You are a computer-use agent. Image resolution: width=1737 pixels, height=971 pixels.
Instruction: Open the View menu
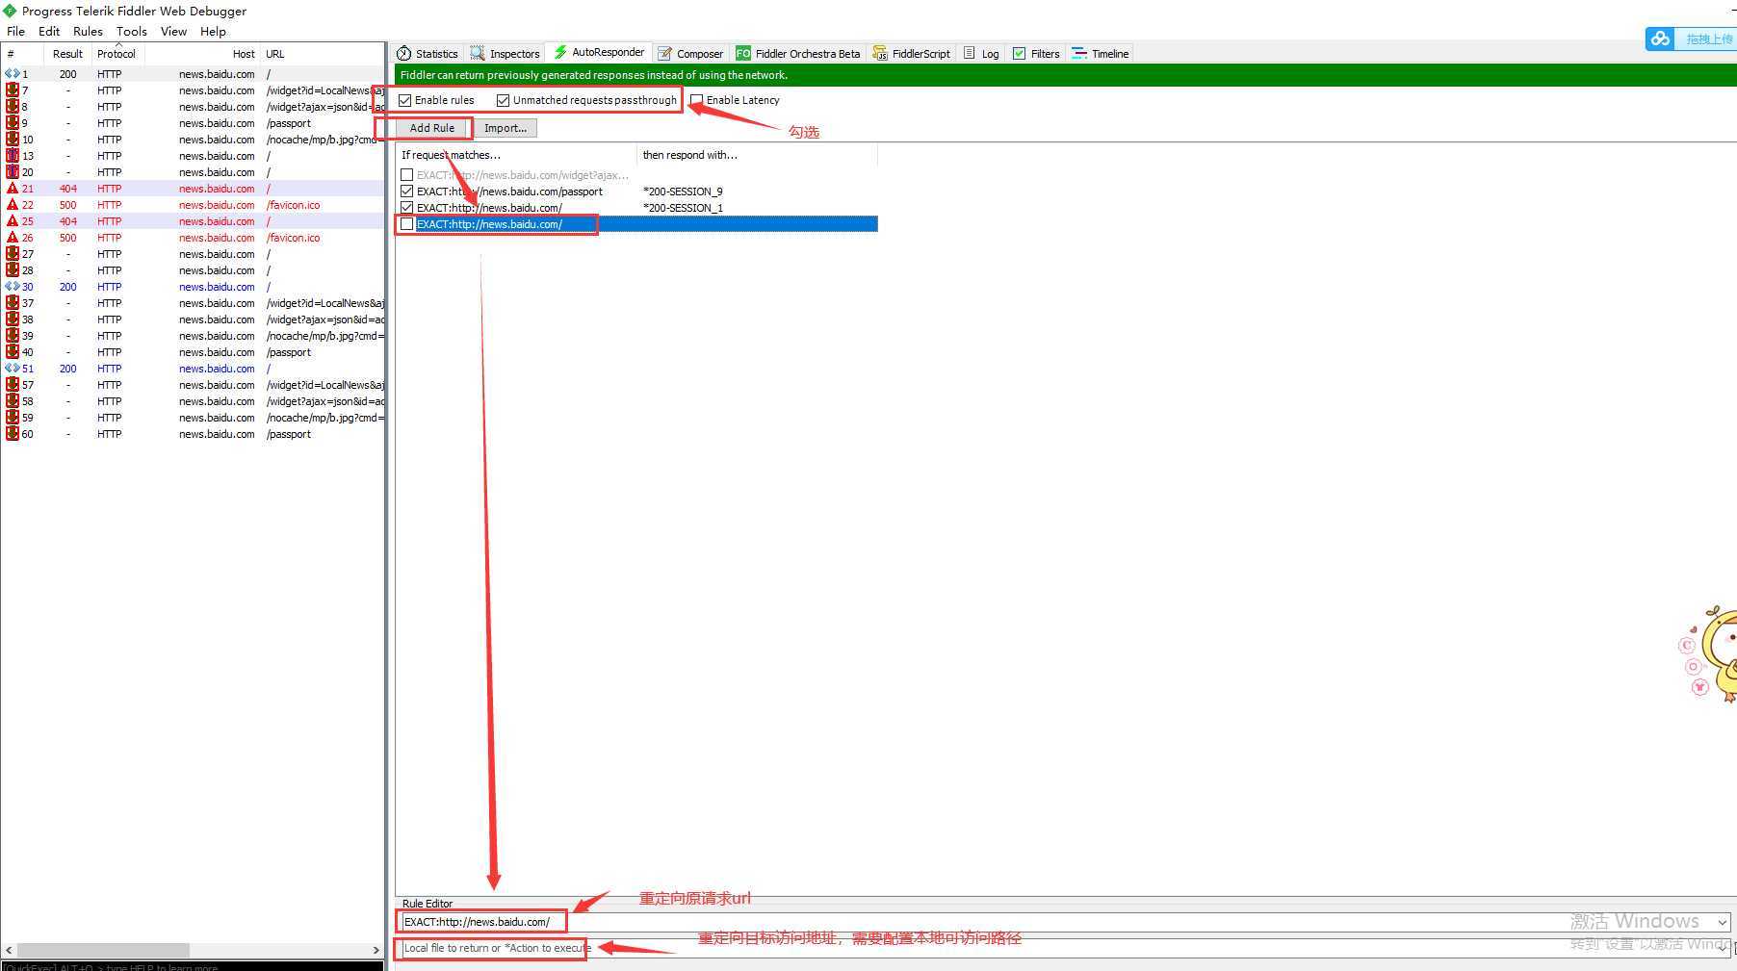pos(173,32)
